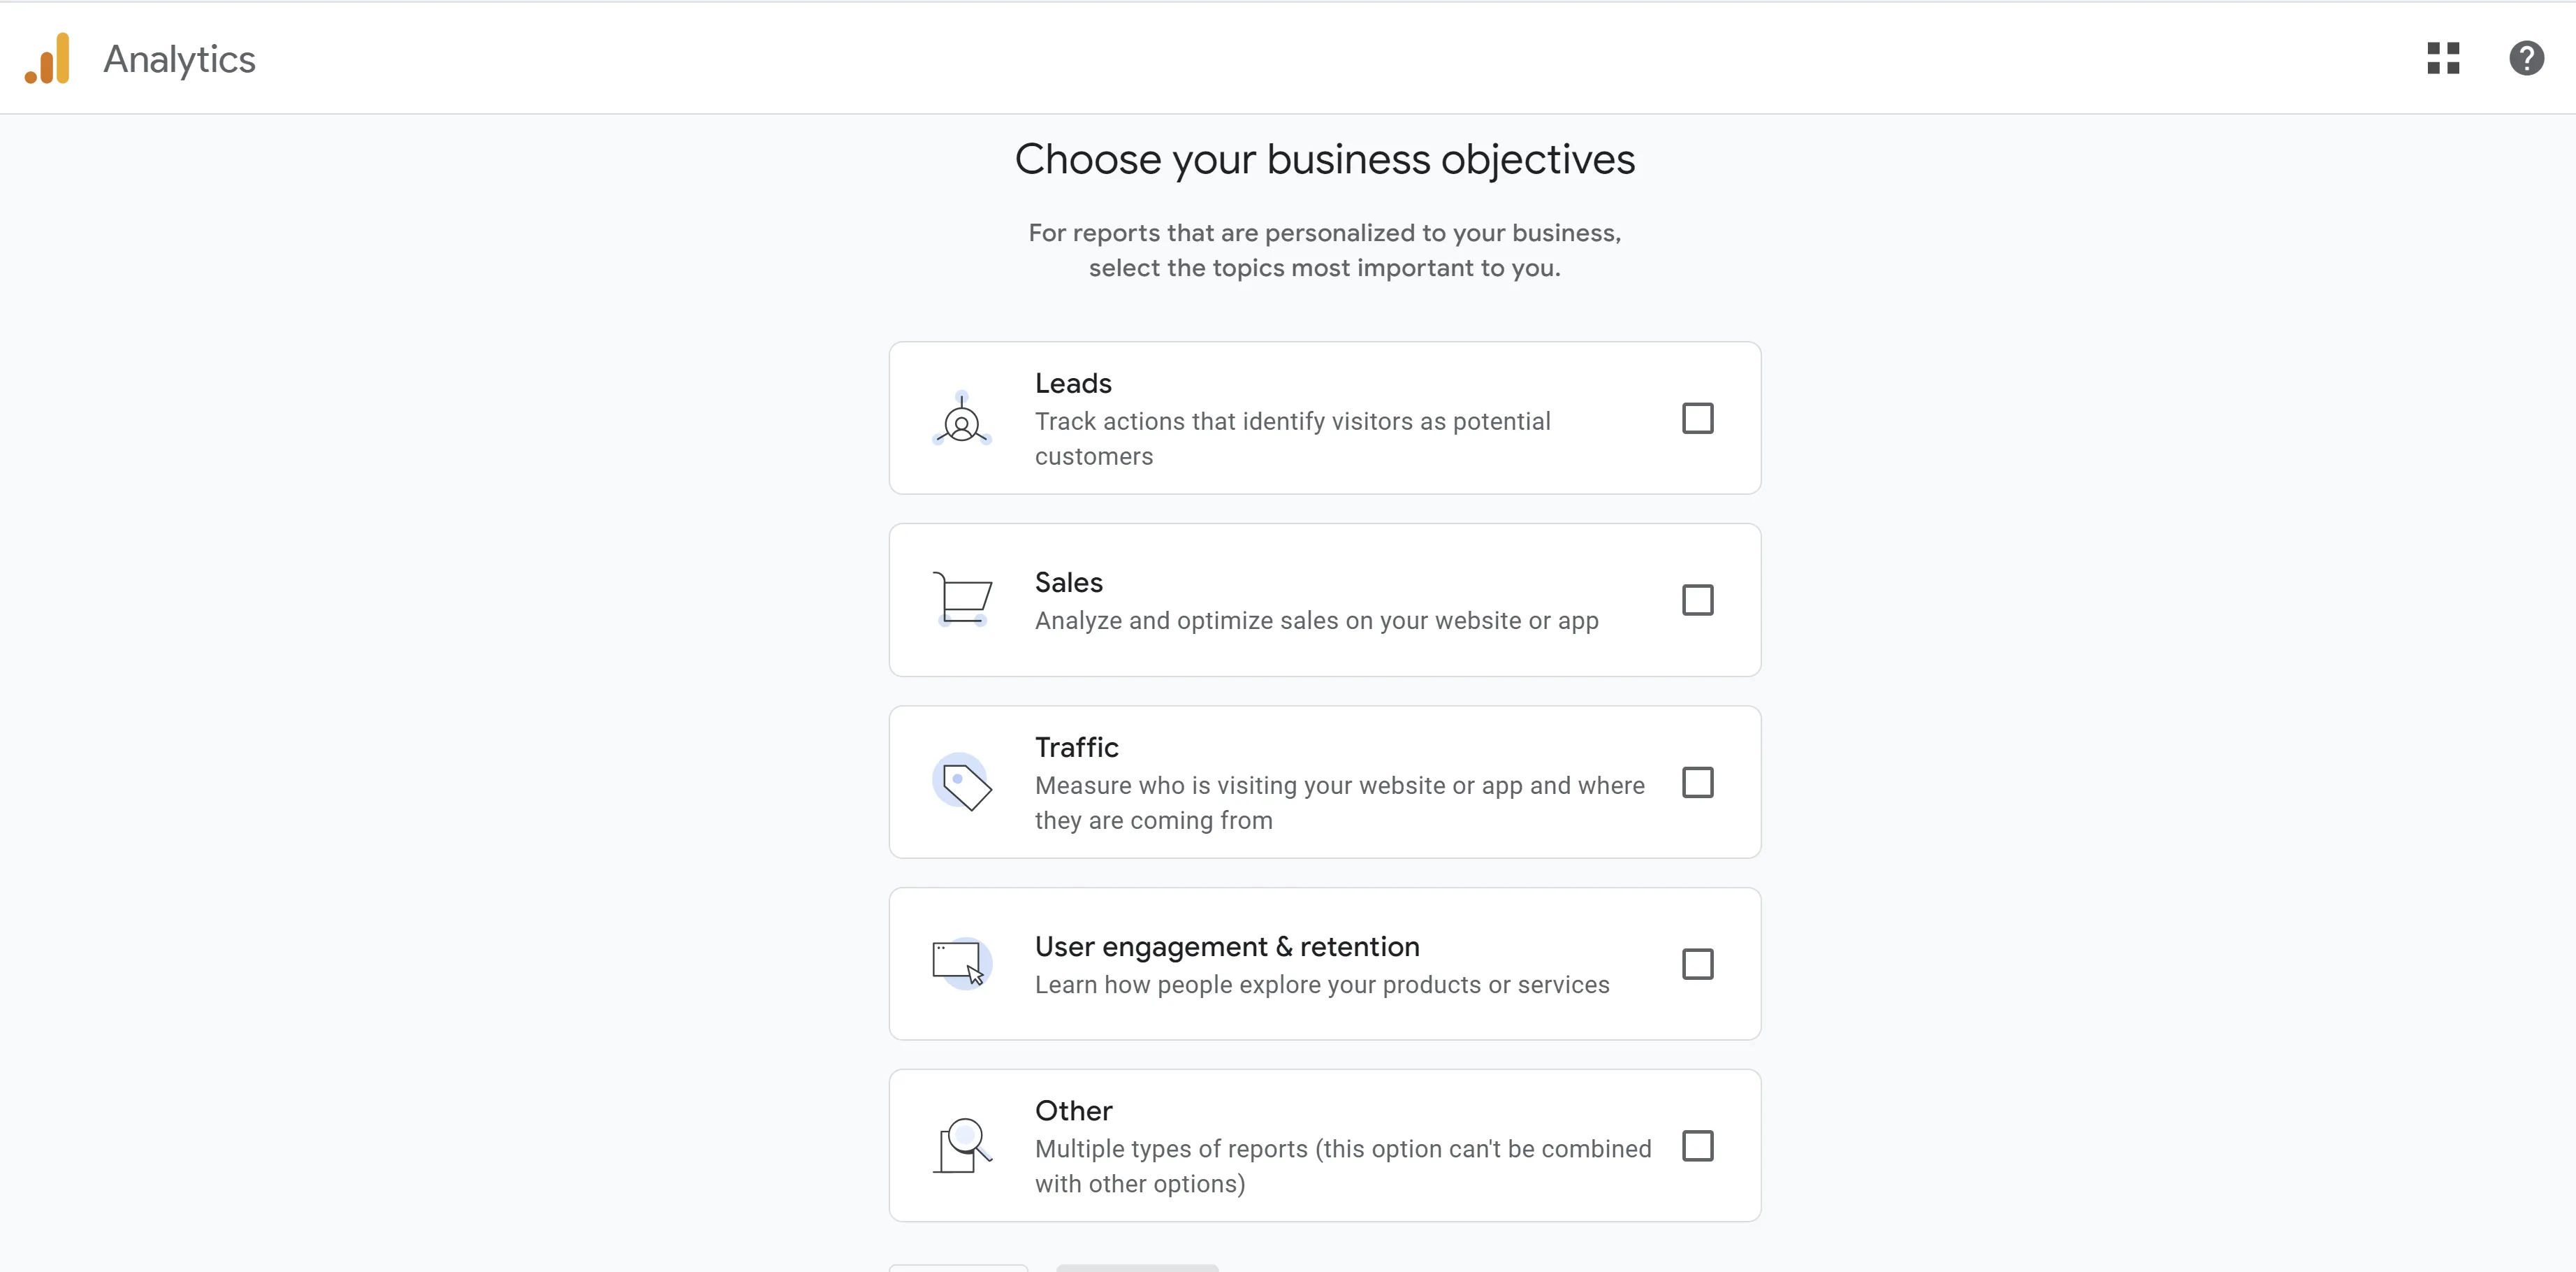Click the Choose your business objectives heading

click(x=1324, y=160)
